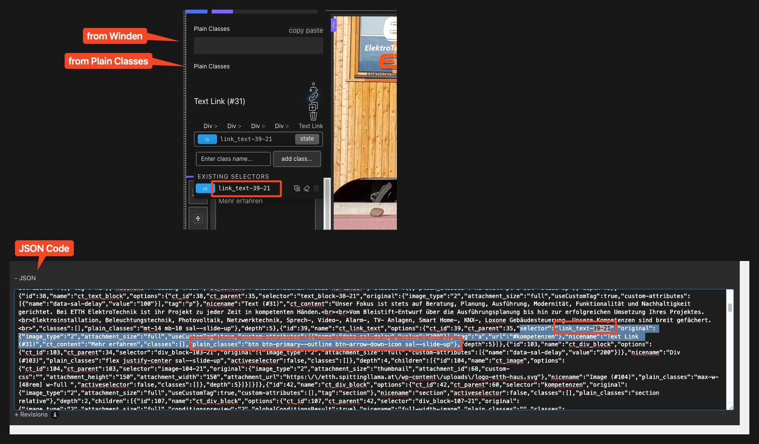Click the move handle icon in sidebar
This screenshot has height=444, width=759.
(198, 219)
